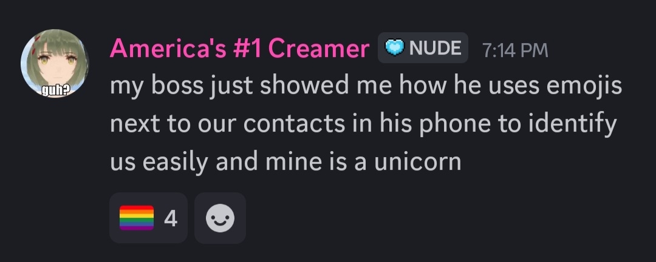Screen dimensions: 656x262
Task: Click the rainbow flag emoji image
Action: pos(137,218)
